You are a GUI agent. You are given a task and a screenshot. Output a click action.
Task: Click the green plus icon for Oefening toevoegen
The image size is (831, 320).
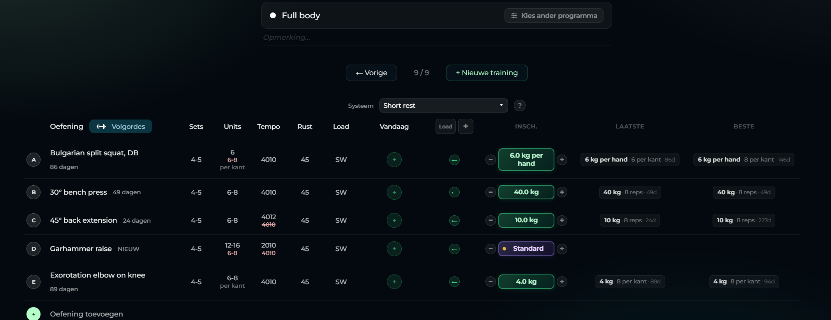coord(34,314)
